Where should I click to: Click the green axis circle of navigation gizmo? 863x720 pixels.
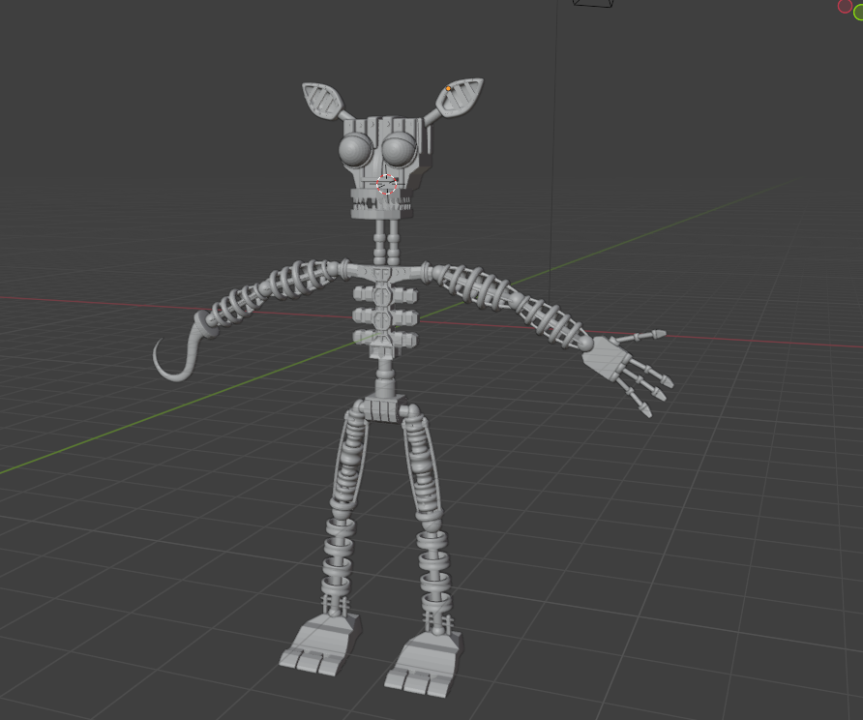(x=858, y=13)
